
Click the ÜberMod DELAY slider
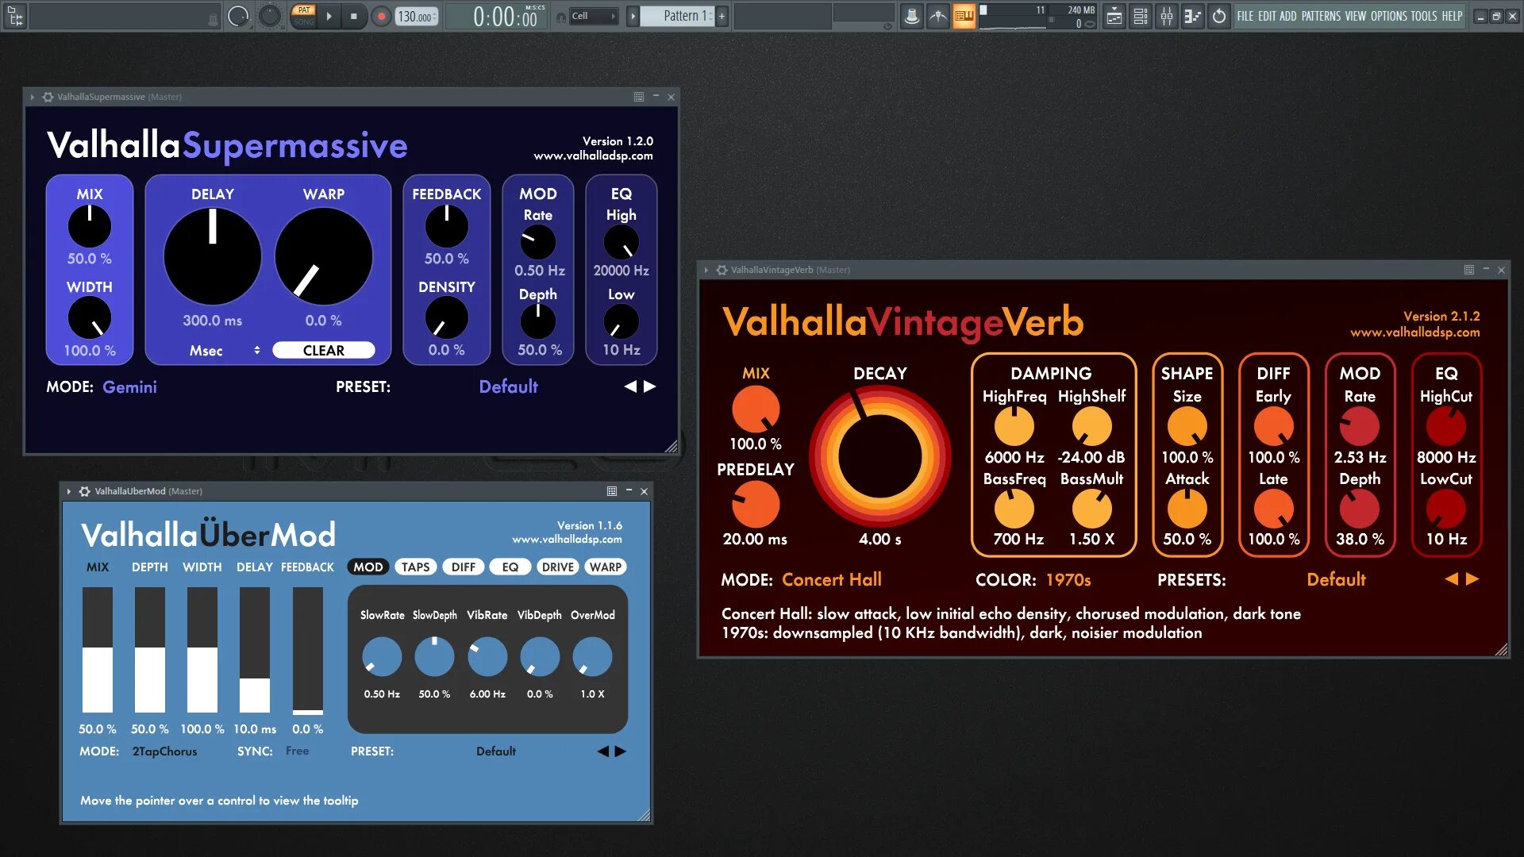pos(255,649)
